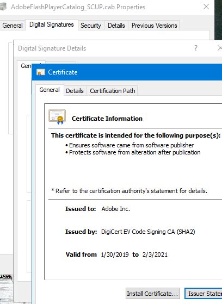Click the certificate icon in Certificate title bar
Viewport: 222px width, 304px height.
click(x=41, y=72)
